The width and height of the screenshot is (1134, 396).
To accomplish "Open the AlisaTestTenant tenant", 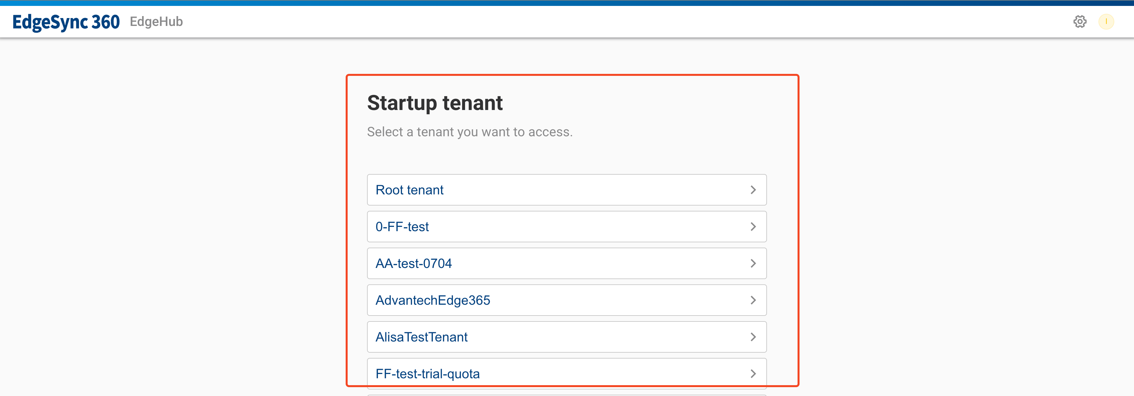I will tap(421, 337).
